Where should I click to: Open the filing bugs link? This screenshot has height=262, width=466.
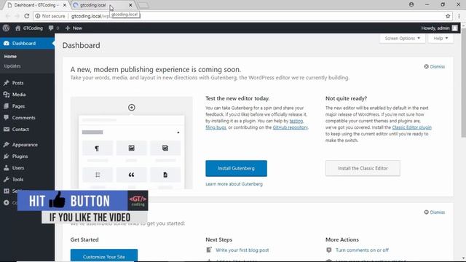216,127
